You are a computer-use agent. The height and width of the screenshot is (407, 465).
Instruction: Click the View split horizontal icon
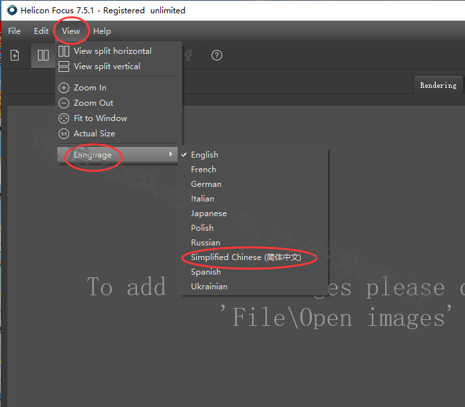[x=64, y=51]
